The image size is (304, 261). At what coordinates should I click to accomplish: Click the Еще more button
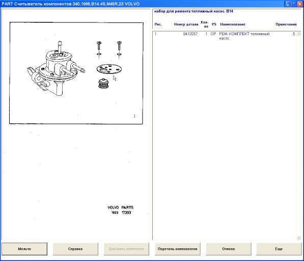279,249
